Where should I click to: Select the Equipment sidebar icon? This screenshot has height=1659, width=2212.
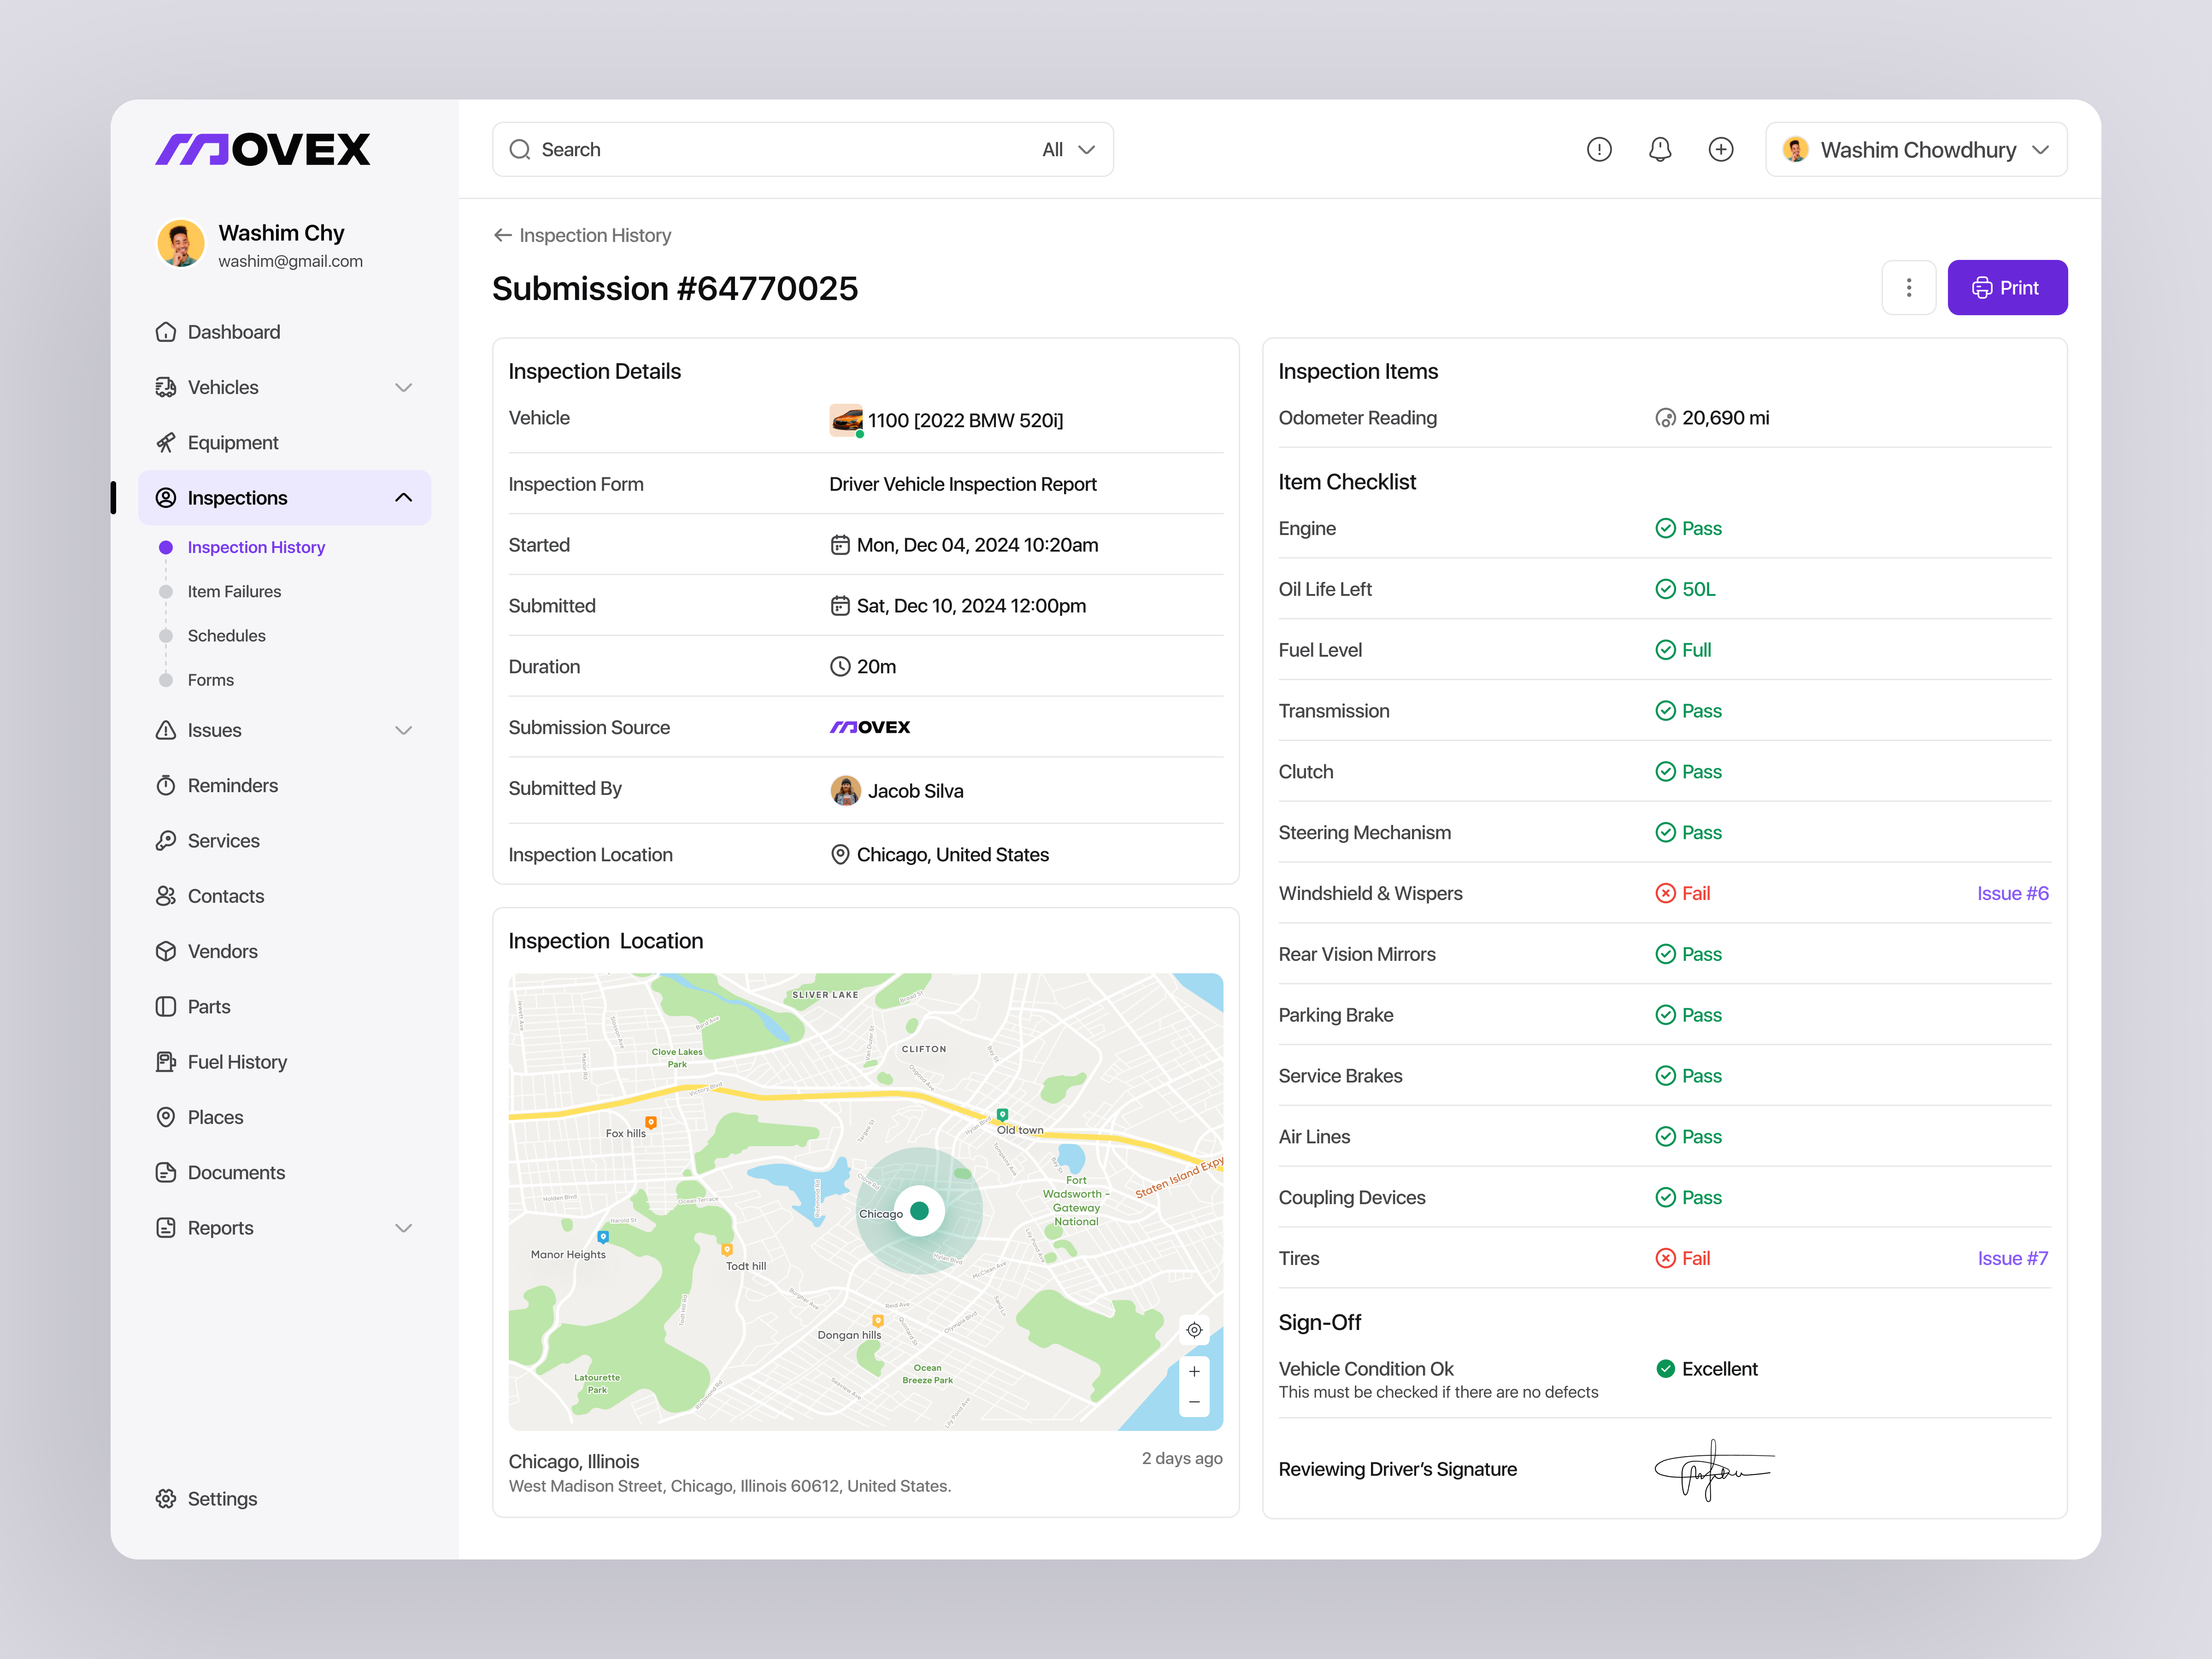167,442
